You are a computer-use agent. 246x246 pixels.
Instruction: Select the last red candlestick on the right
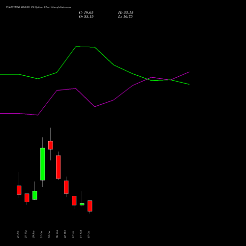point(90,206)
